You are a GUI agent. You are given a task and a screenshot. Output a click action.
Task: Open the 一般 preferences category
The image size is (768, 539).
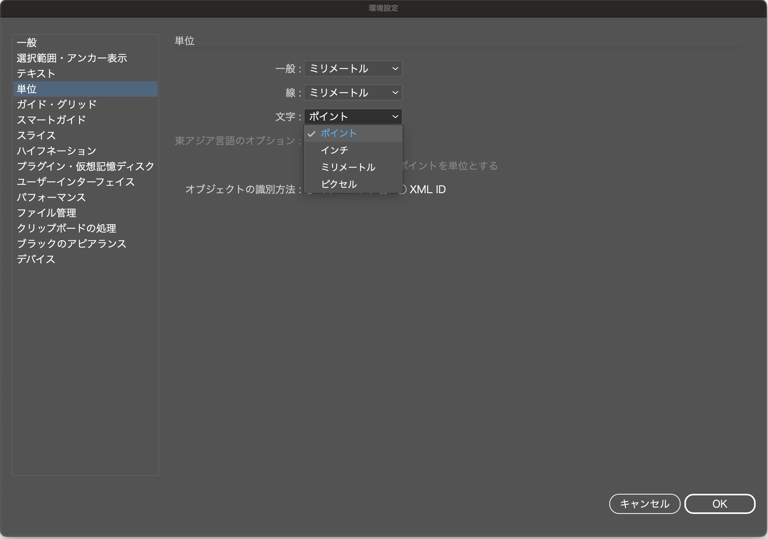pyautogui.click(x=27, y=42)
